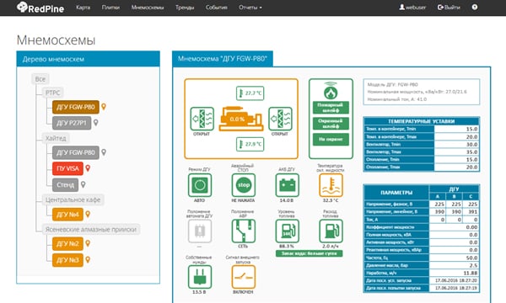Click map pin beside Стенд
This screenshot has width=506, height=303.
pyautogui.click(x=83, y=184)
